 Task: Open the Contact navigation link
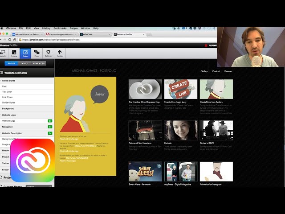[216, 71]
